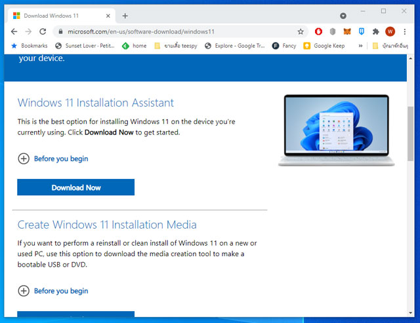
Task: Open Chrome's three-dot menu
Action: coord(404,31)
